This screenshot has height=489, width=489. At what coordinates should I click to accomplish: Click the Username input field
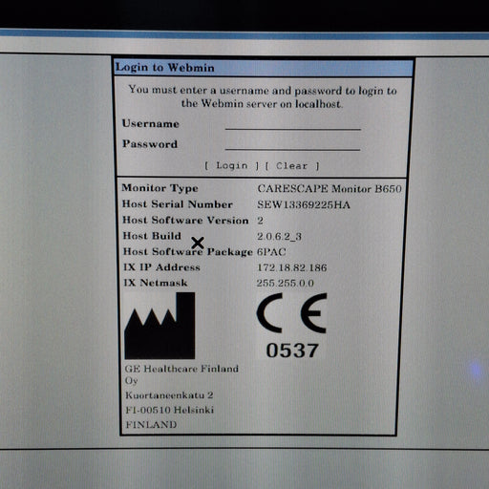tap(293, 124)
